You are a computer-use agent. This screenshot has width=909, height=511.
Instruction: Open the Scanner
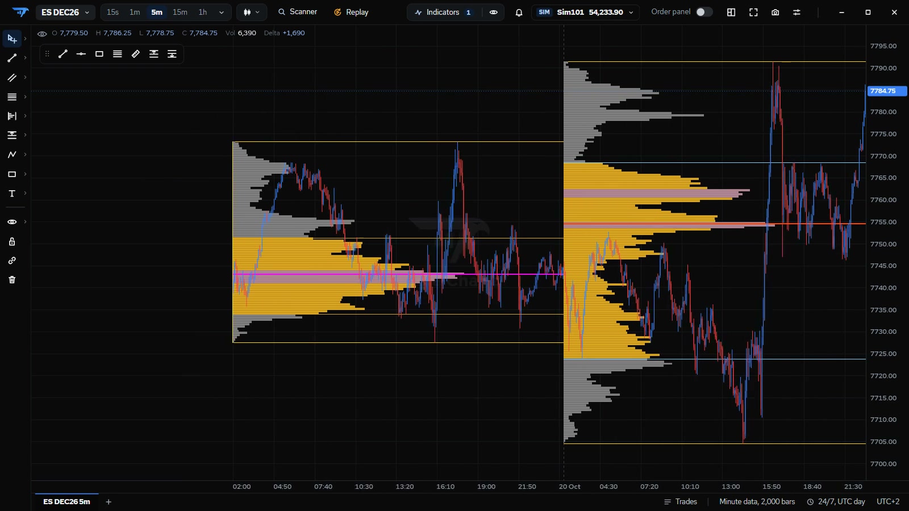click(297, 12)
